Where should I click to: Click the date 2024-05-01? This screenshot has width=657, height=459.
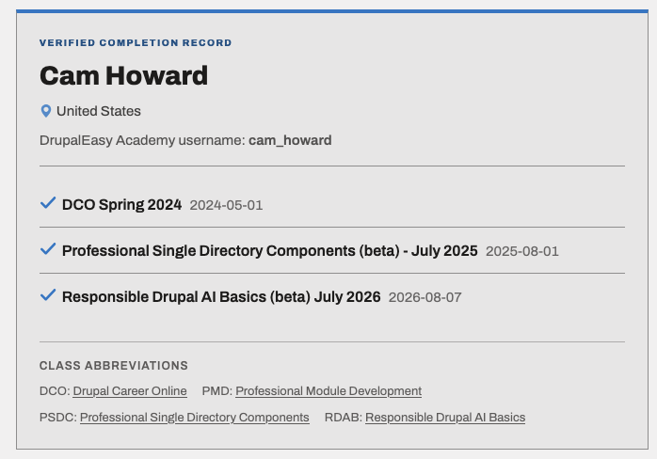pos(226,205)
